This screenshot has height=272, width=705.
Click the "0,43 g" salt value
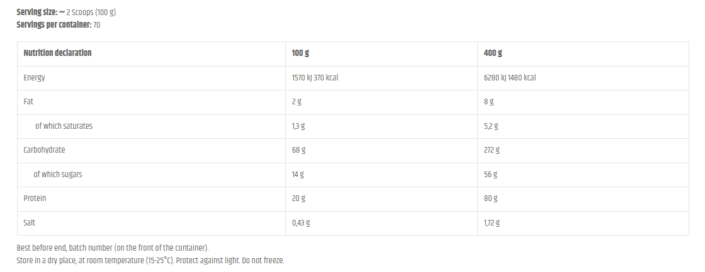coord(301,222)
